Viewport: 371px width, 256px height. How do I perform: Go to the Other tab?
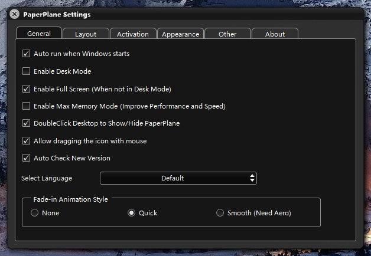[x=227, y=34]
